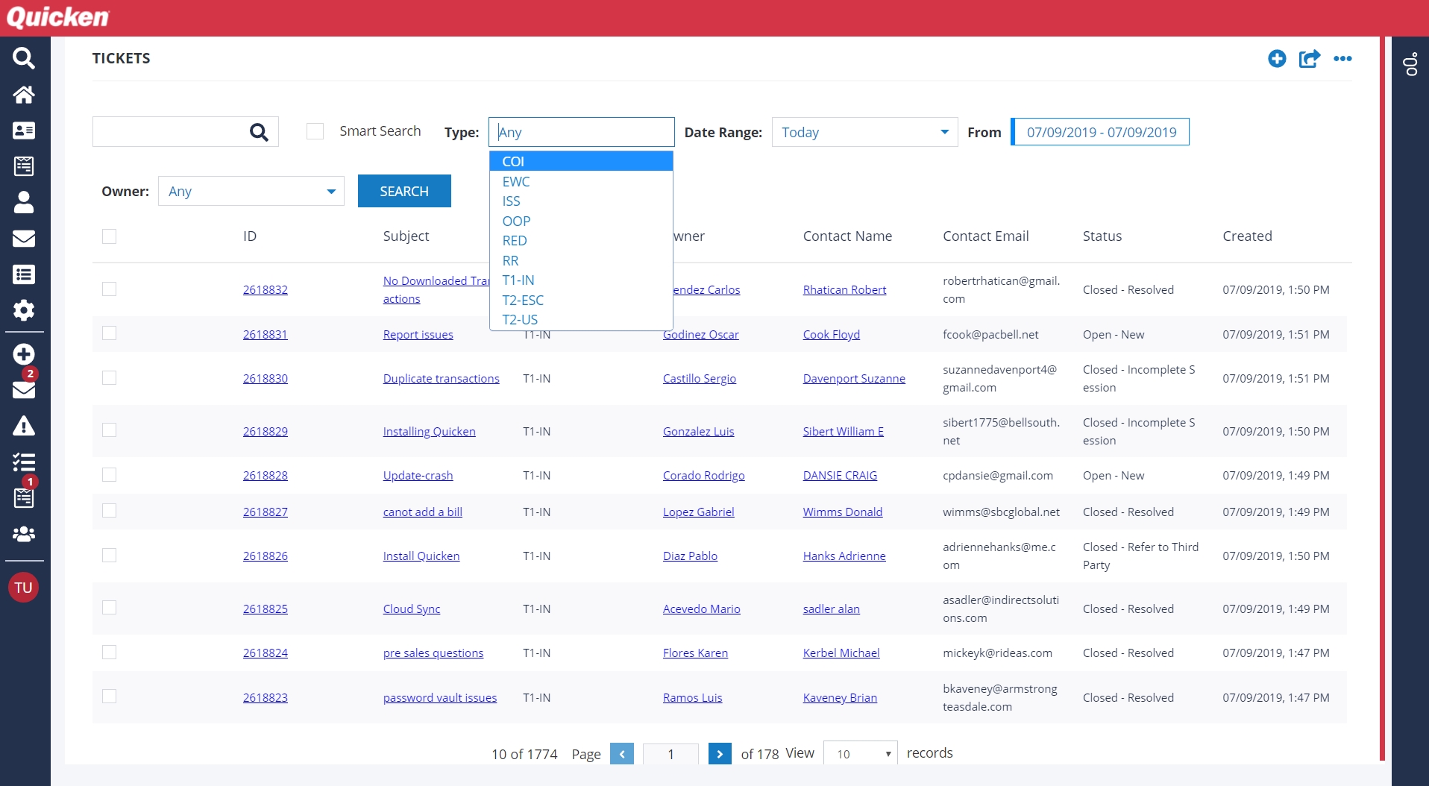Open settings gear in the sidebar
Image resolution: width=1429 pixels, height=786 pixels.
tap(24, 310)
